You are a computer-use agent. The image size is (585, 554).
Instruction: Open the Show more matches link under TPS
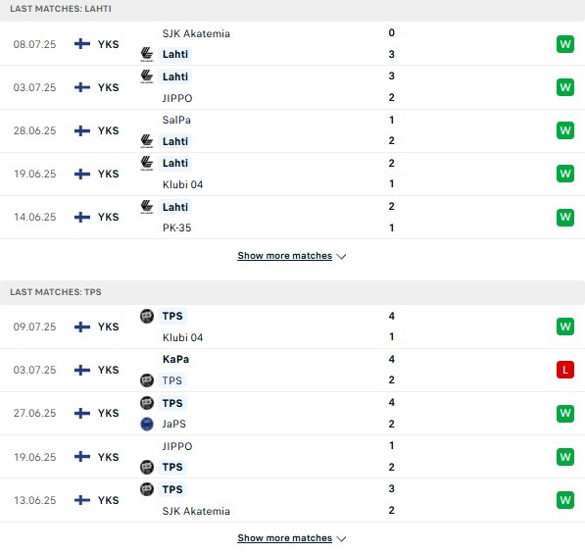(285, 538)
